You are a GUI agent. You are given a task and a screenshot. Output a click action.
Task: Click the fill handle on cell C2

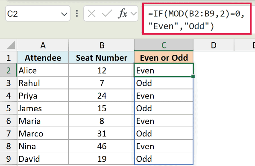pyautogui.click(x=193, y=76)
